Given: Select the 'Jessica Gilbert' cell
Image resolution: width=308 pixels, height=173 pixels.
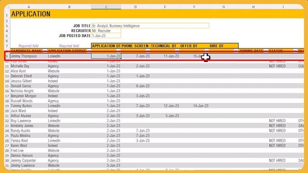Looking at the screenshot, I should pyautogui.click(x=29, y=81).
